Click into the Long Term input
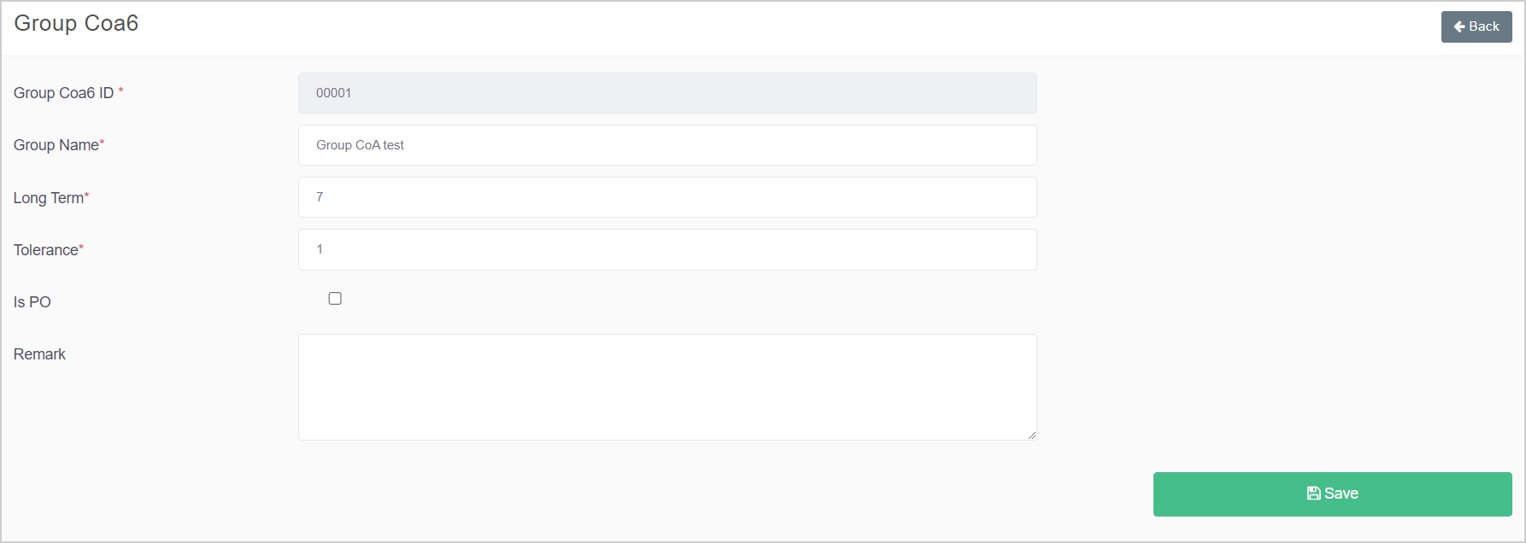 (x=666, y=197)
